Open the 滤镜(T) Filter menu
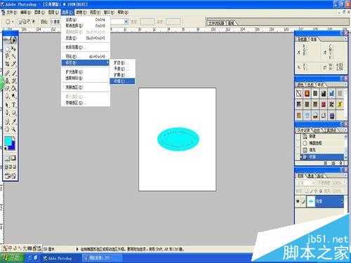The image size is (351, 263). [81, 12]
